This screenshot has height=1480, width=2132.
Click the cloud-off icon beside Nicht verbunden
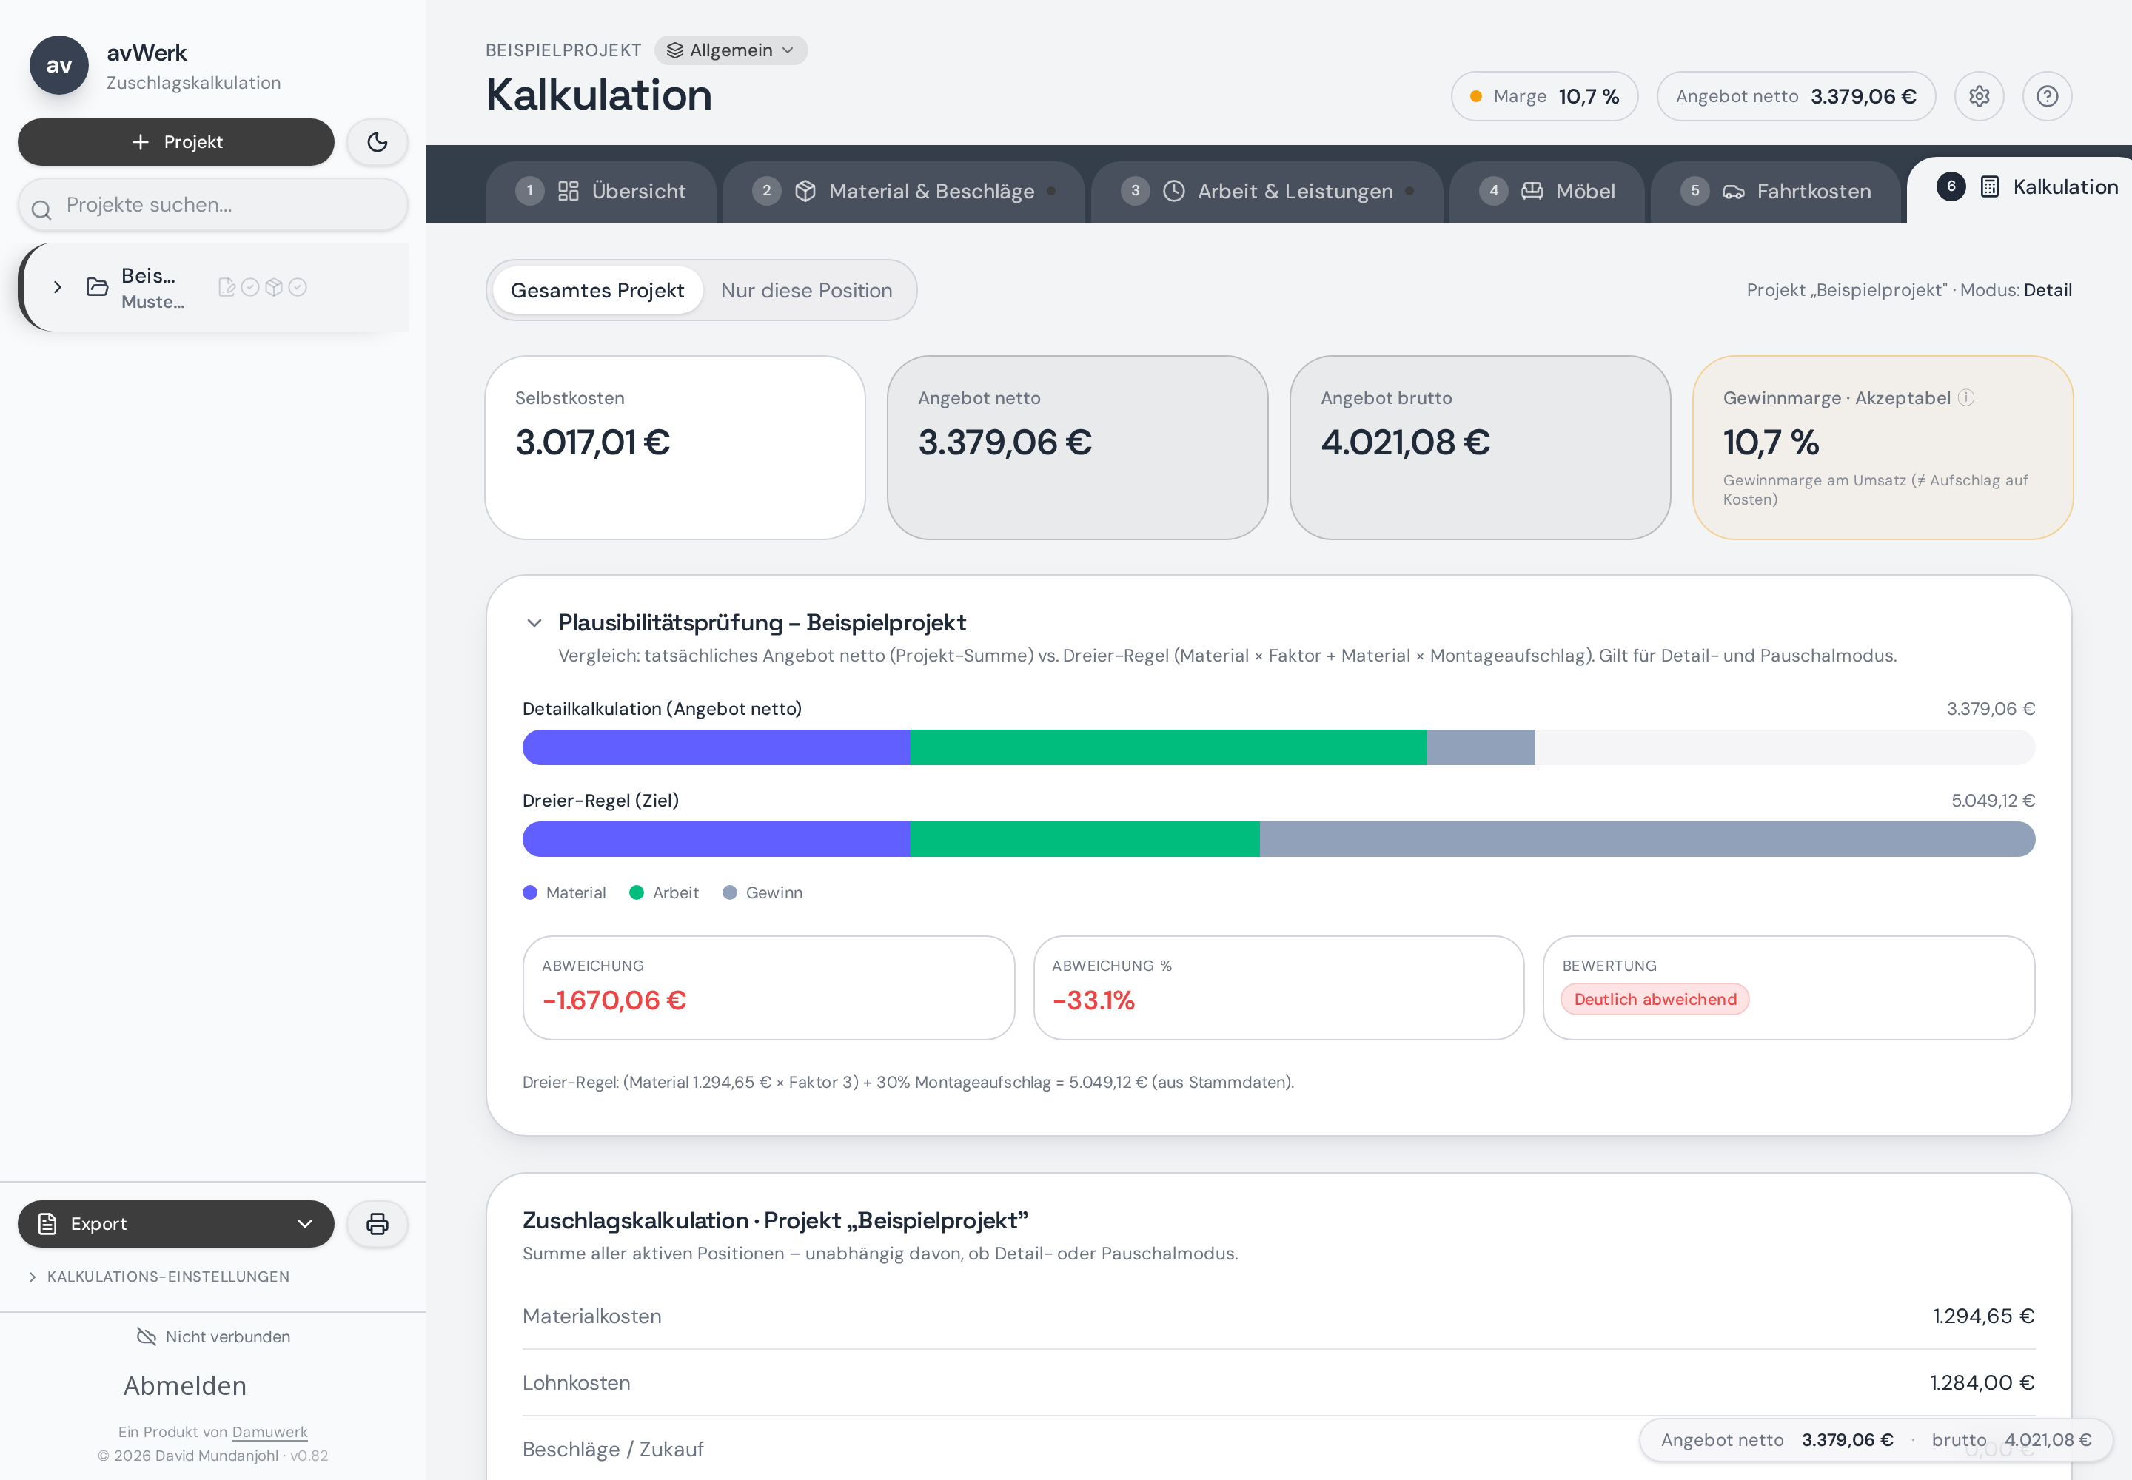pos(147,1336)
